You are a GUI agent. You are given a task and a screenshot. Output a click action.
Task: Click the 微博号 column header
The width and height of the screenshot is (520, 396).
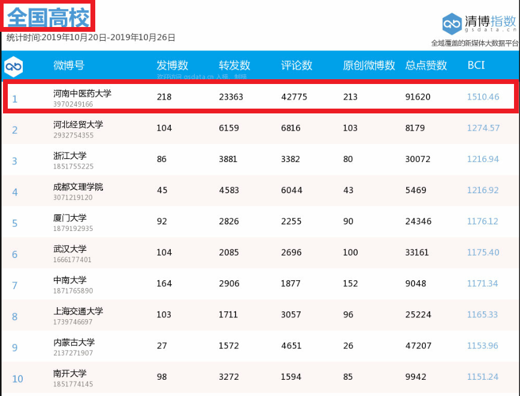point(69,65)
